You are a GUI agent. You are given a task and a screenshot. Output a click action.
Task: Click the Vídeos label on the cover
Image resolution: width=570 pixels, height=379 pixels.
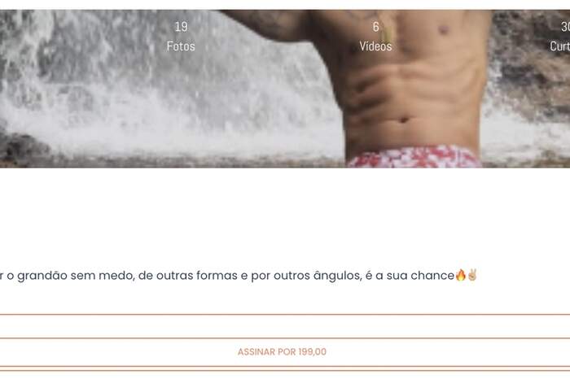click(x=375, y=46)
